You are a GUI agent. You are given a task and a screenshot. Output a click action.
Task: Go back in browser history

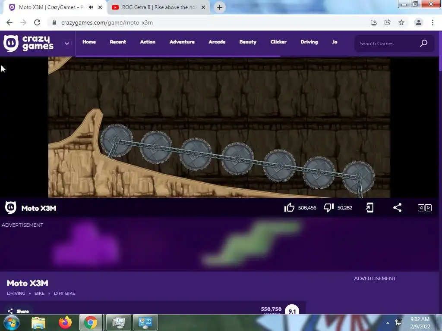tap(9, 22)
